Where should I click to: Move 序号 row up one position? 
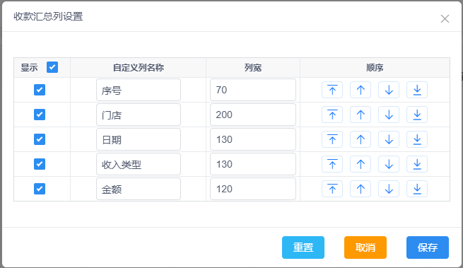click(x=361, y=90)
